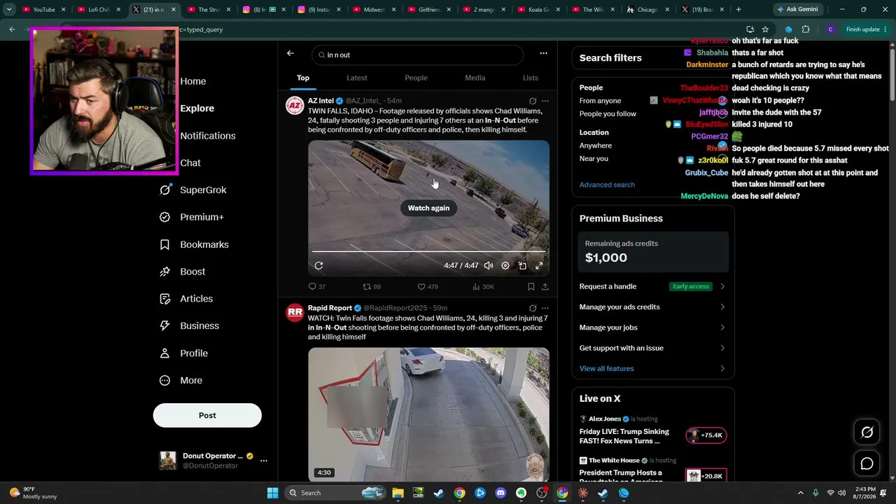Open Notifications in the X sidebar
This screenshot has height=504, width=896.
click(x=207, y=136)
